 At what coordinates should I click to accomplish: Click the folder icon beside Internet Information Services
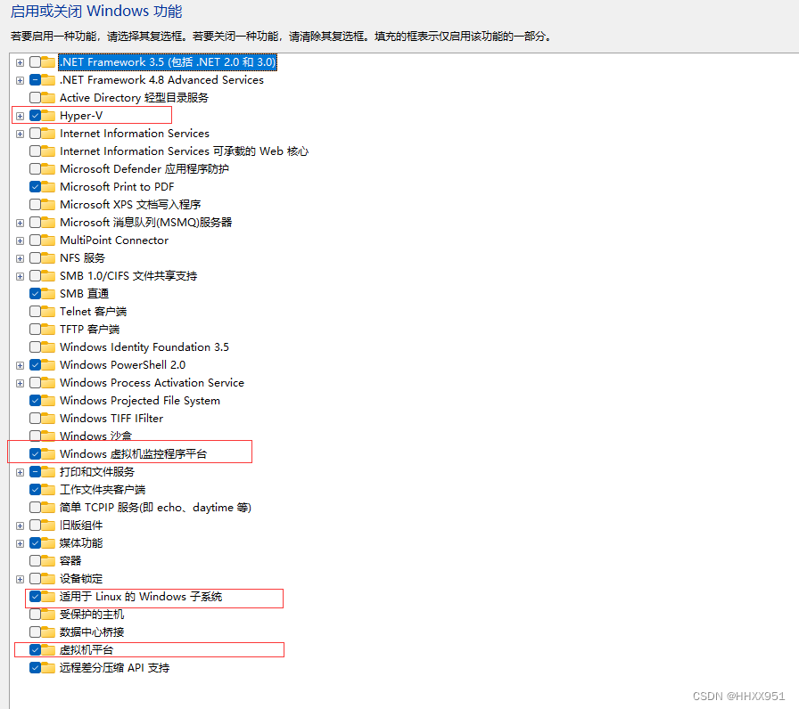46,133
